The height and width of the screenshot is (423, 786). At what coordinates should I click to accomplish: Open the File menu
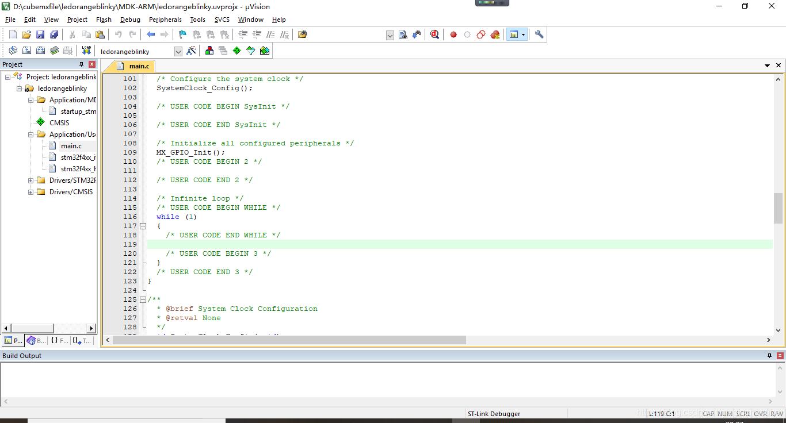10,20
